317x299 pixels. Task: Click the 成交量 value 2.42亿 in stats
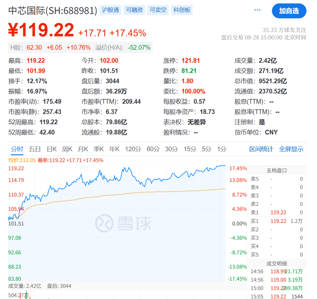268,61
